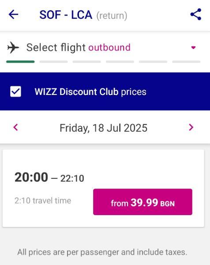
Task: Tap the per passenger taxes notice
Action: [x=102, y=252]
